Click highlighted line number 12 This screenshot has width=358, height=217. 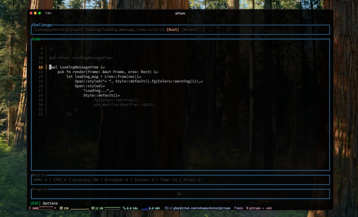(x=41, y=67)
